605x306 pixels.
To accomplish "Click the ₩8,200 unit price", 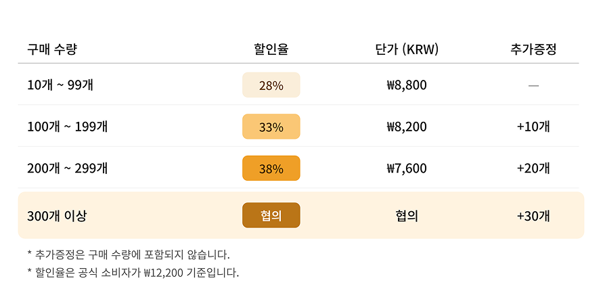I will 406,127.
